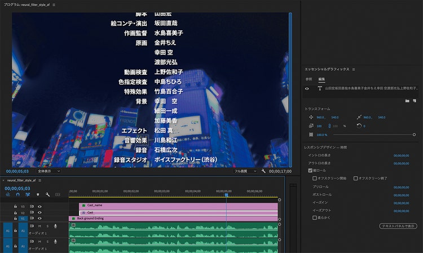Image resolution: width=423 pixels, height=253 pixels.
Task: Click the opacity checkerboard icon
Action: [311, 135]
